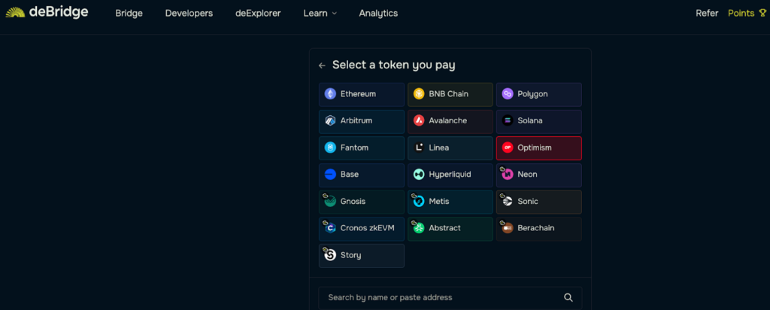770x310 pixels.
Task: Select the Berachain chain label
Action: 537,229
